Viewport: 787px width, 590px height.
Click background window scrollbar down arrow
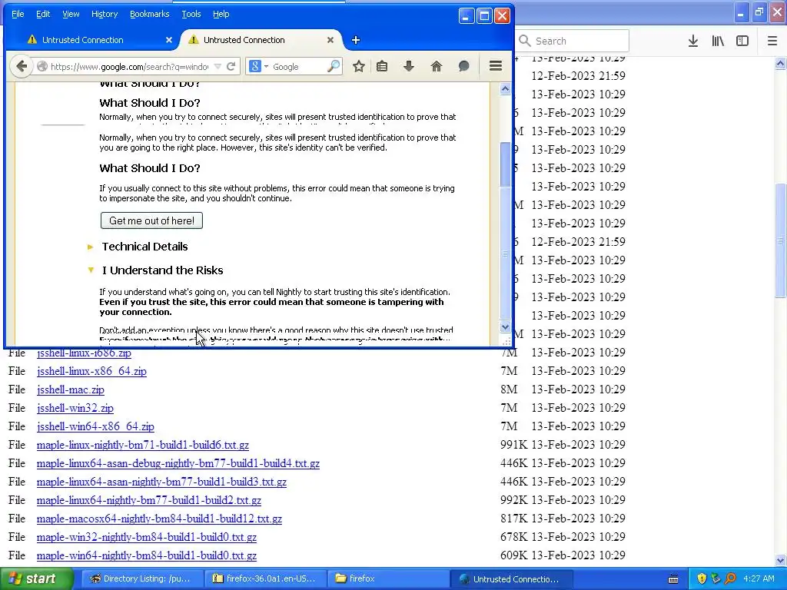point(781,560)
